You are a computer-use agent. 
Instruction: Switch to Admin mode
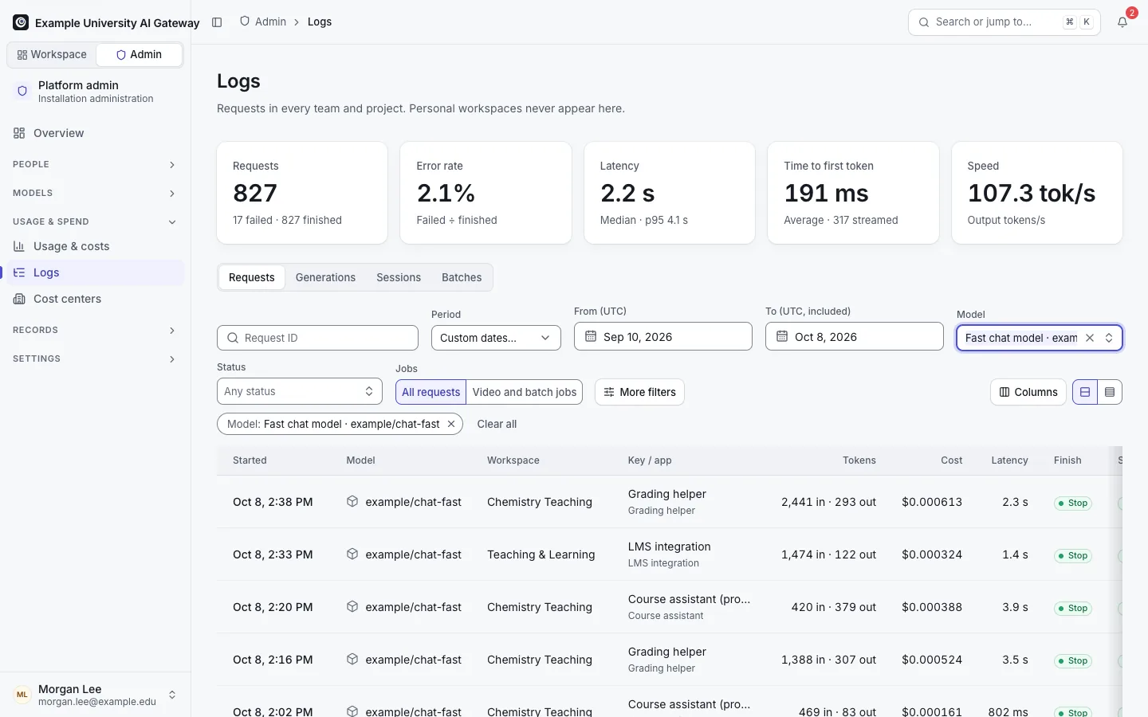click(139, 55)
